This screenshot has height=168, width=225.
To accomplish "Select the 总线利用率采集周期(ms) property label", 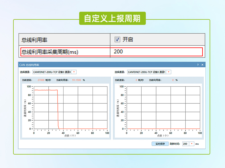I will tap(50, 52).
